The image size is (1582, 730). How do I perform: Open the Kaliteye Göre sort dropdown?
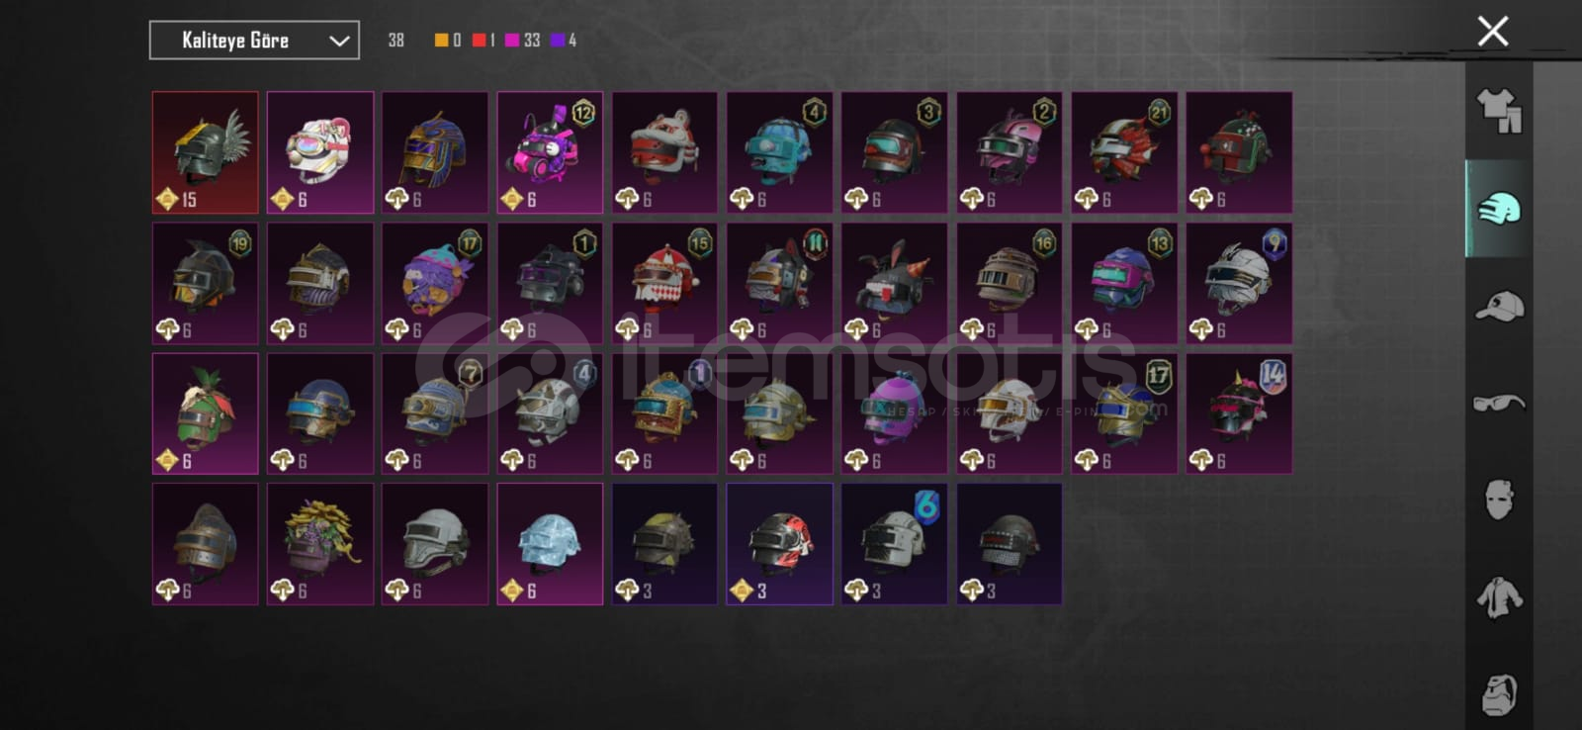pyautogui.click(x=254, y=41)
